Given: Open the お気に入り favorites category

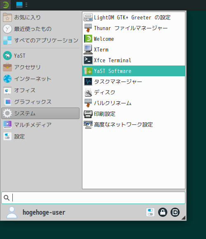Looking at the screenshot, I should tap(40, 17).
